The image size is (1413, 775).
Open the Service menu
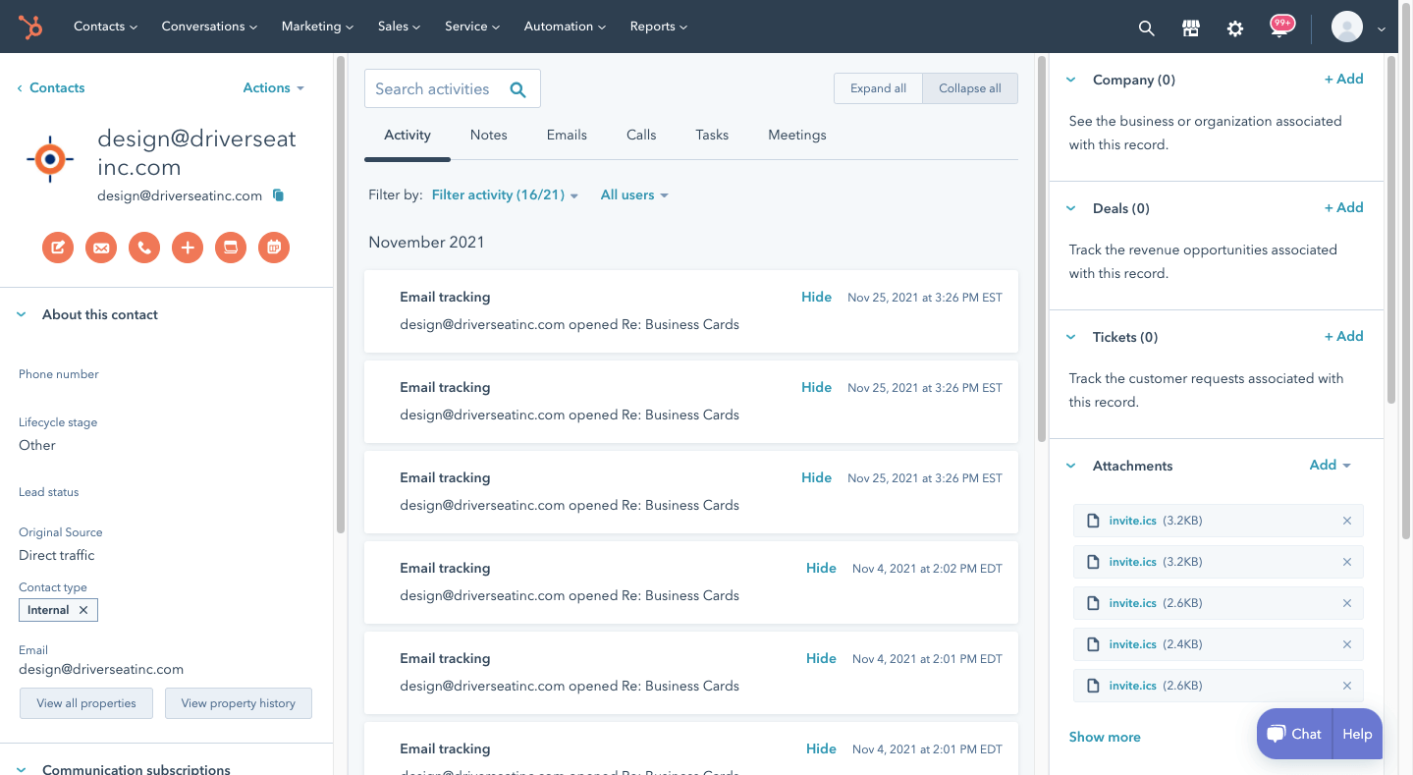point(472,27)
